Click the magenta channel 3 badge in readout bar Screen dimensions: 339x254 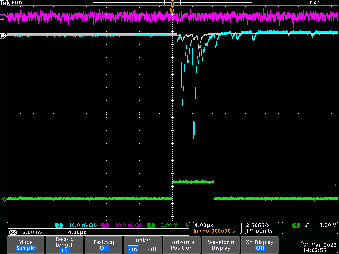coord(105,225)
